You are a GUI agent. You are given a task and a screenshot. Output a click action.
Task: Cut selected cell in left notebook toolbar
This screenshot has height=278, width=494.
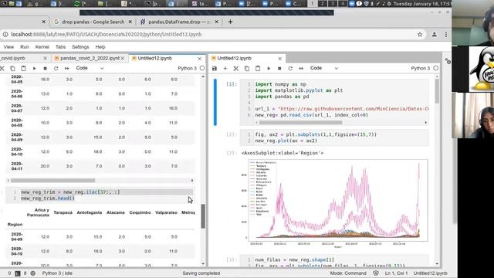[x=2, y=69]
